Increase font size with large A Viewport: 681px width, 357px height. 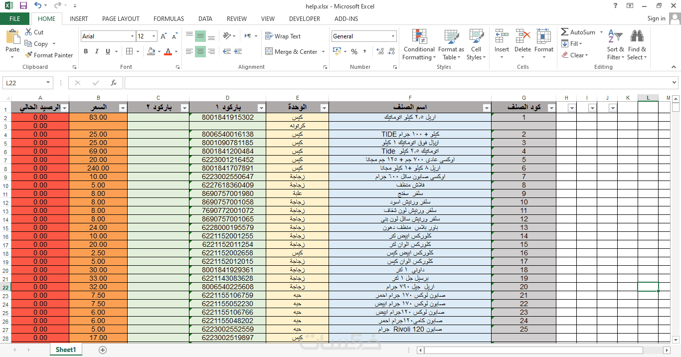coord(164,36)
